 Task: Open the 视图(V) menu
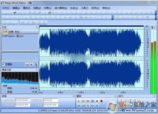pos(37,8)
